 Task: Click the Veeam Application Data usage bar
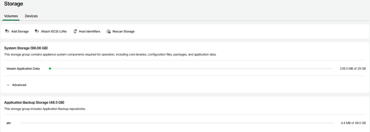191,69
